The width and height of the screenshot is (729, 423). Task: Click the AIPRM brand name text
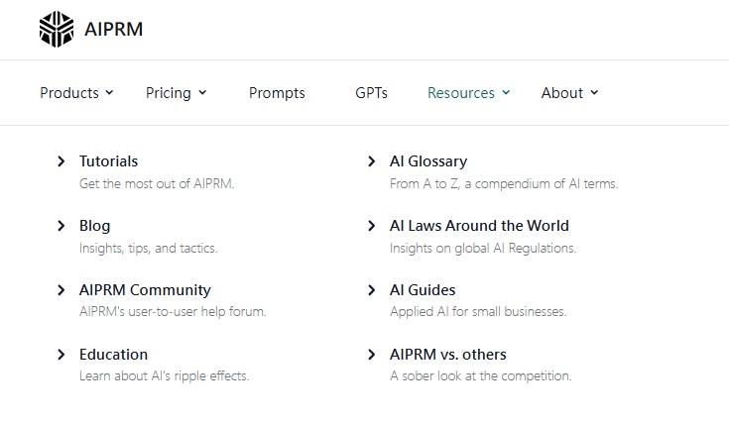pos(113,30)
